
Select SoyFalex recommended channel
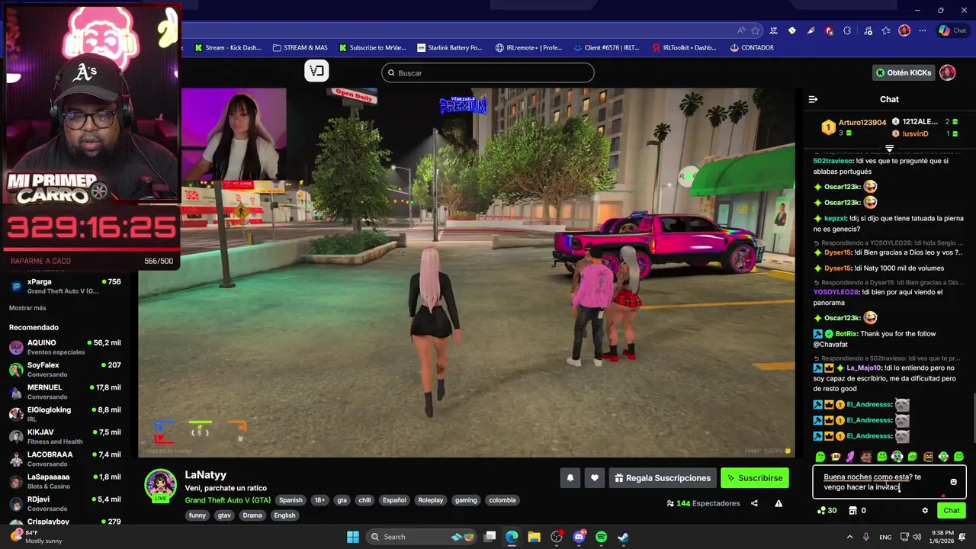[65, 369]
